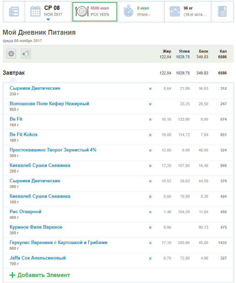Select the Рис Отварной food entry
This screenshot has height=283, width=236.
click(26, 212)
